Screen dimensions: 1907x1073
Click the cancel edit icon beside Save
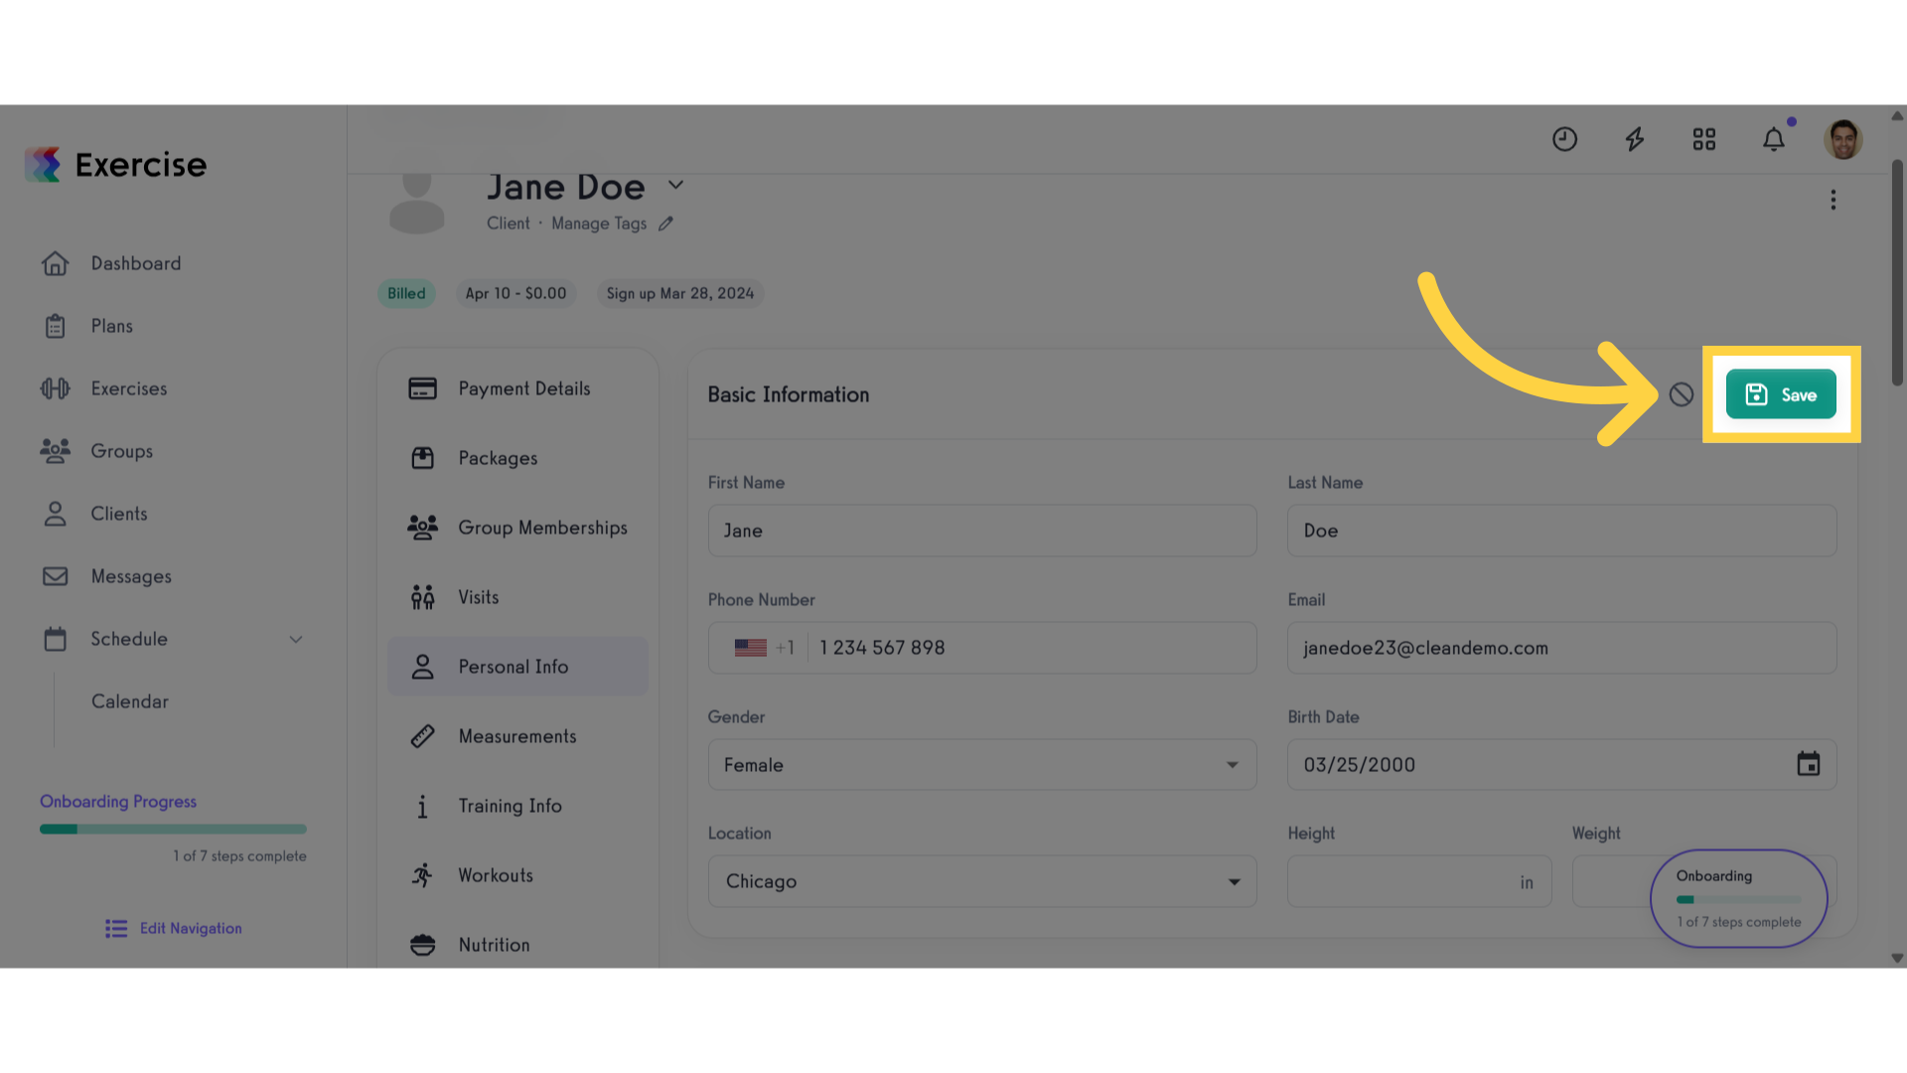1681,394
